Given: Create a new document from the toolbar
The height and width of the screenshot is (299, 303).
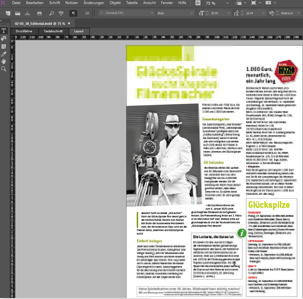Looking at the screenshot, I should point(8,13).
